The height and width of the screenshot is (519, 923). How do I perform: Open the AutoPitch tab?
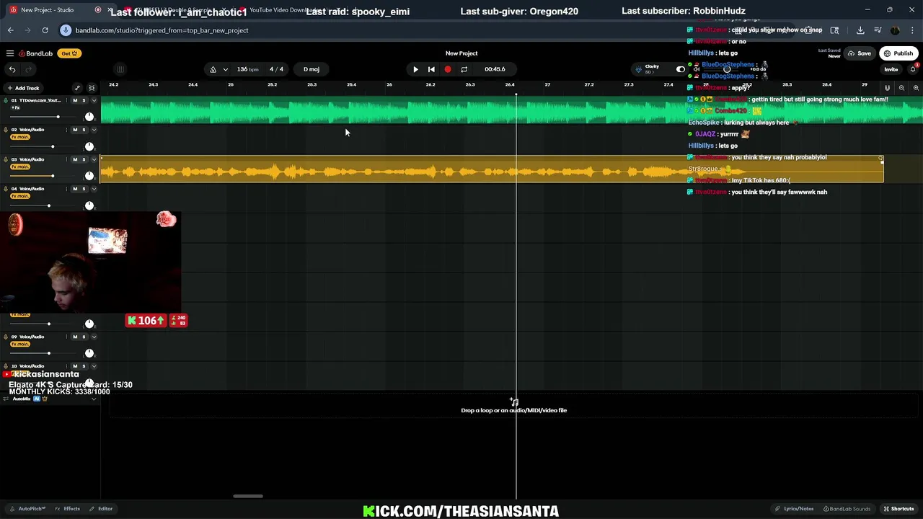28,509
